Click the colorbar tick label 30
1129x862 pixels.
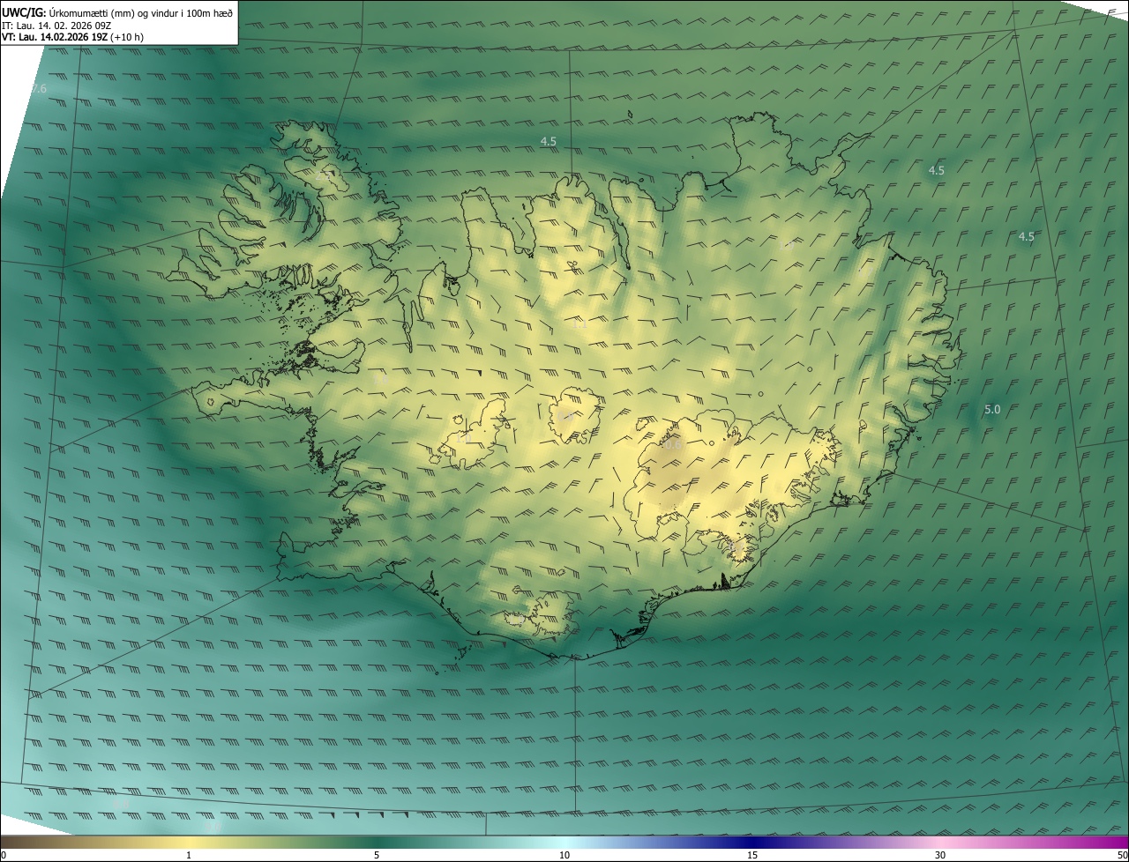[x=940, y=855]
